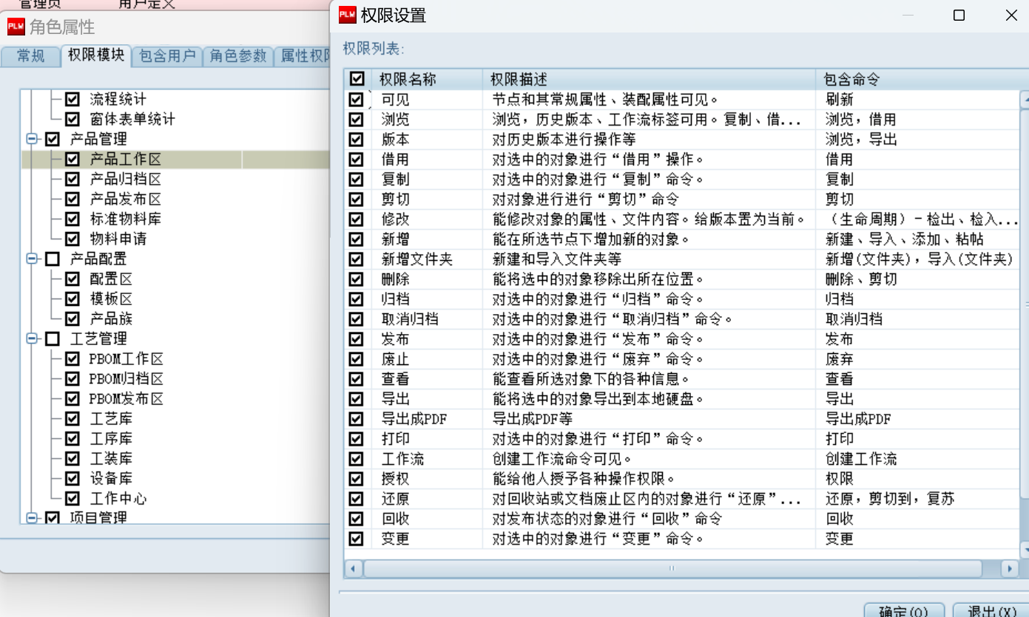Click the vertical scrollbar up arrow

1025,99
